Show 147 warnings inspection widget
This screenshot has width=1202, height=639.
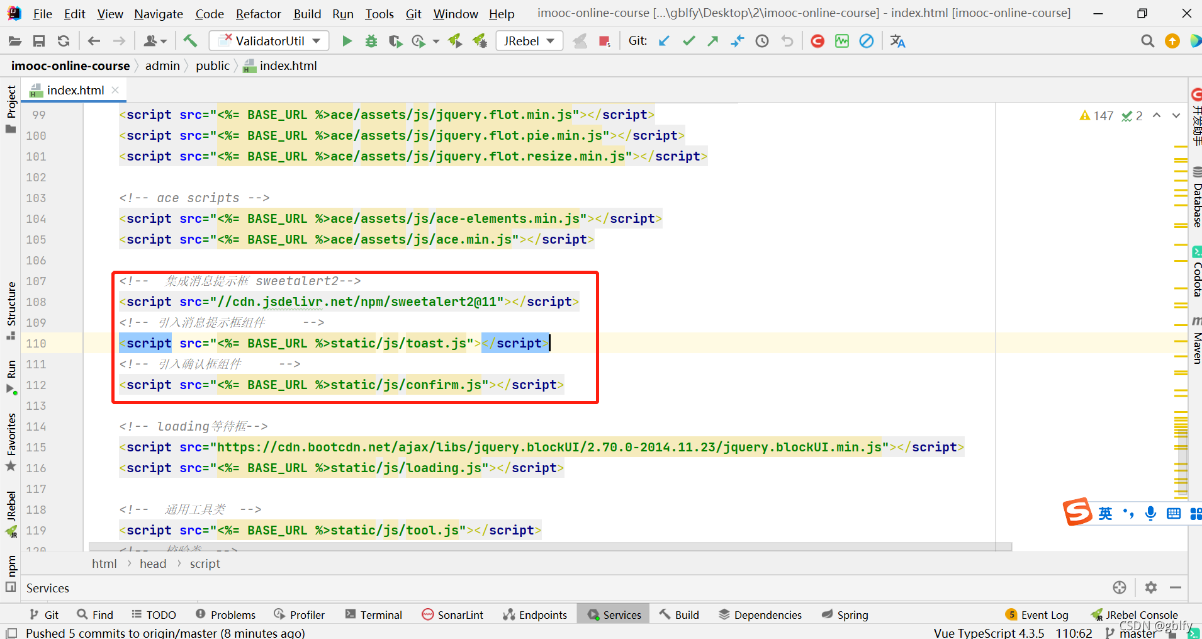(1096, 116)
